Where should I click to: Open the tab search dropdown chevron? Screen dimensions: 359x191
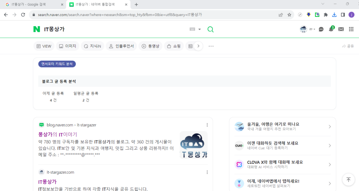click(323, 4)
